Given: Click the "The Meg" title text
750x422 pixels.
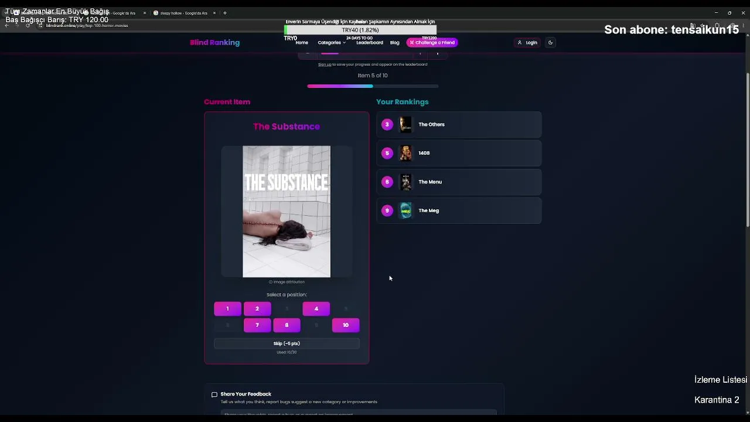Looking at the screenshot, I should [x=428, y=210].
